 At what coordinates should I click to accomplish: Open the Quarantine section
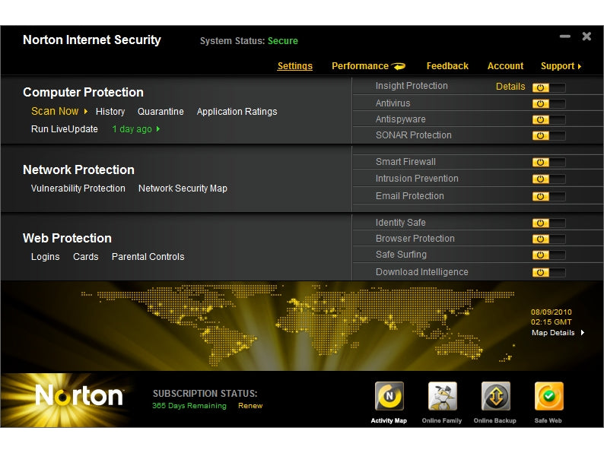pyautogui.click(x=161, y=112)
